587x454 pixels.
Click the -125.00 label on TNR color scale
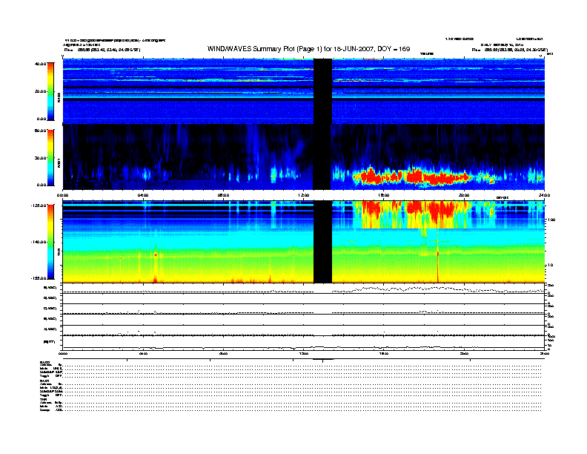click(x=39, y=205)
